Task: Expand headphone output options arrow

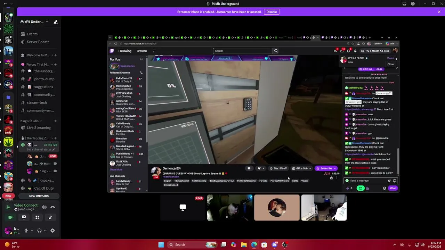Action: click(45, 231)
